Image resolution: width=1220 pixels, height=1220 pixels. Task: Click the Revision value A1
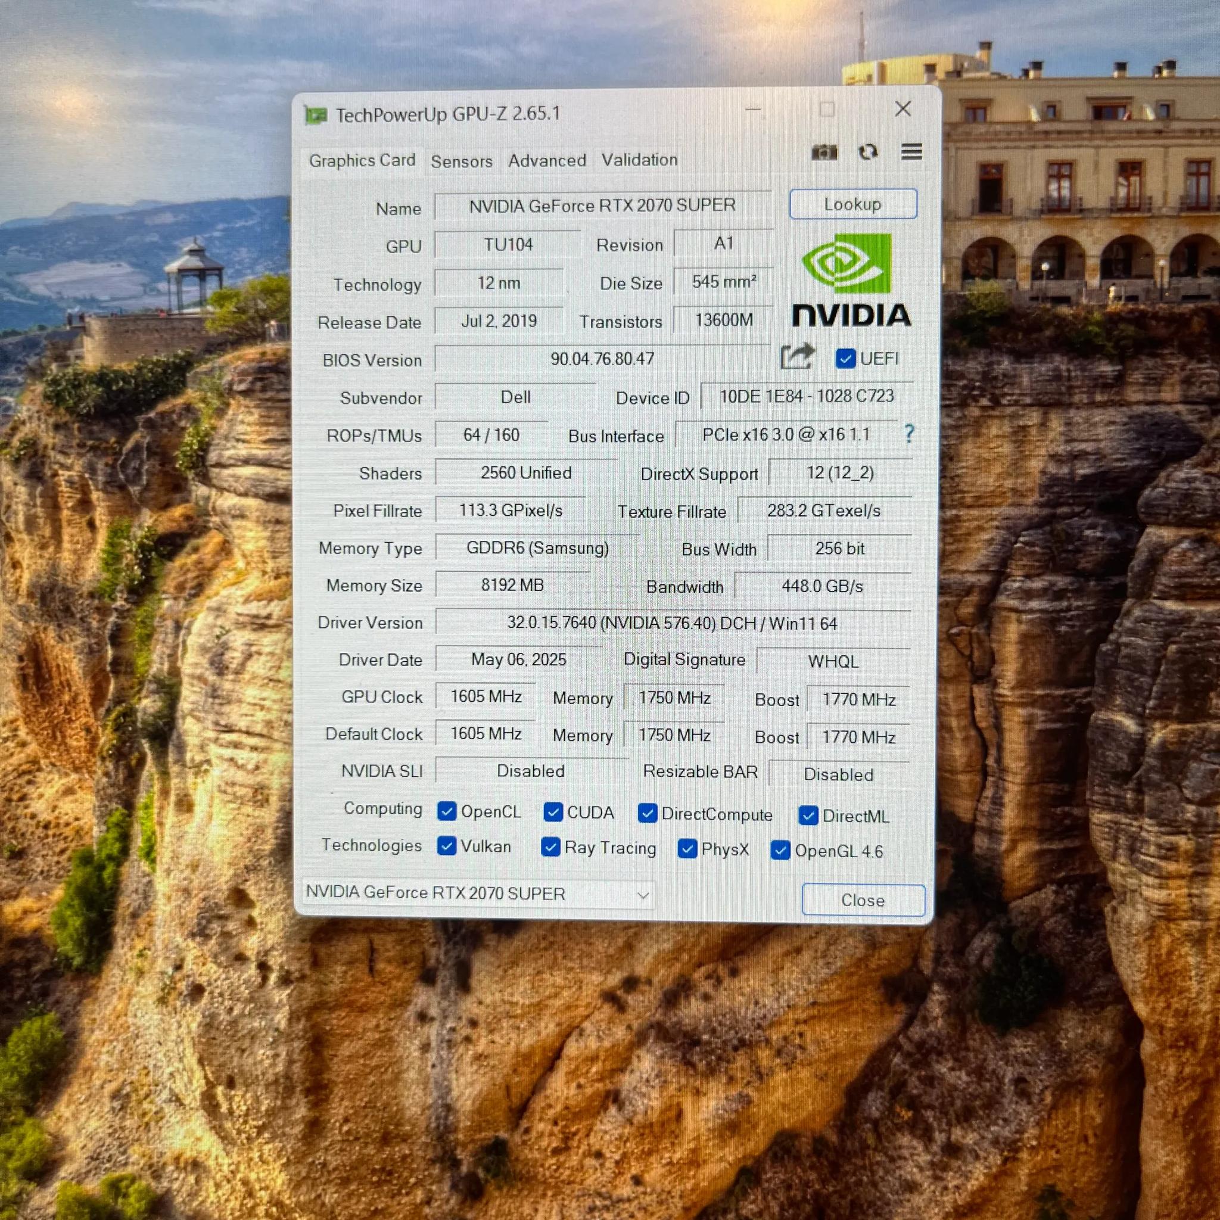(x=724, y=243)
